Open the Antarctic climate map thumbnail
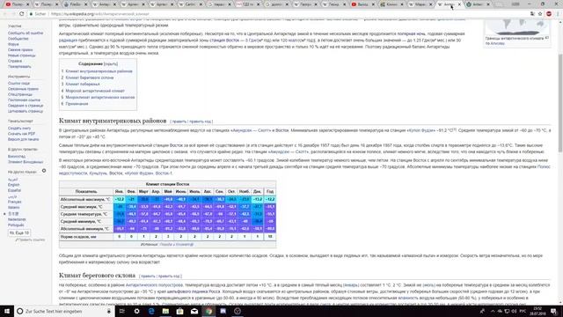Image resolution: width=563 pixels, height=317 pixels. pos(516,26)
